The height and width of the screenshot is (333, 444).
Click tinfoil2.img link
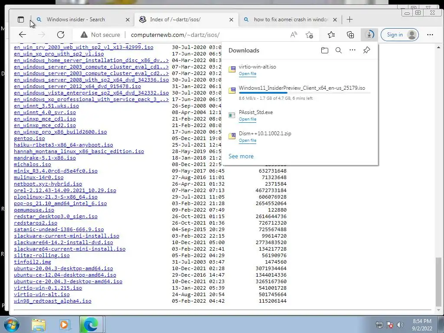(33, 262)
